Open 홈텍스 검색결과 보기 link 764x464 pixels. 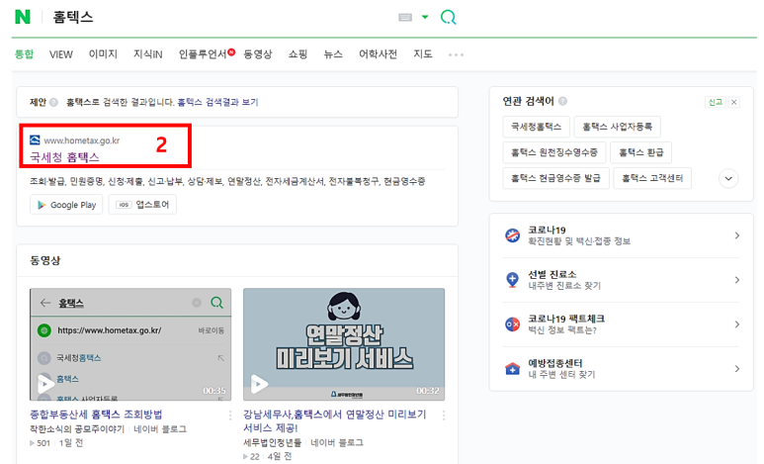(x=217, y=102)
